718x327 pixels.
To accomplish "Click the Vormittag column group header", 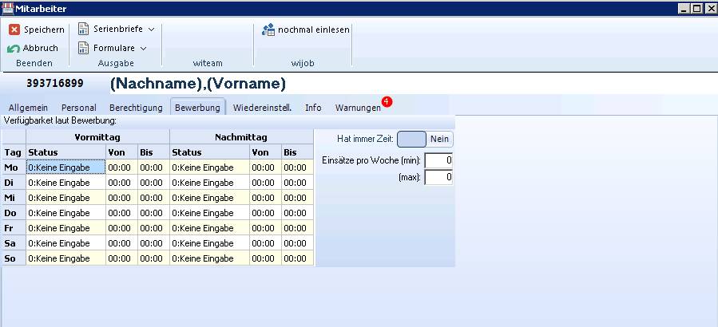I will click(x=98, y=136).
